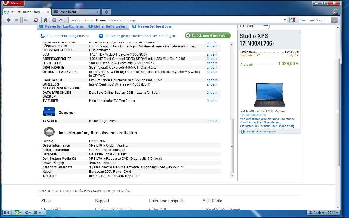The image size is (349, 218).
Task: Open the Opera Menü button
Action: click(13, 3)
